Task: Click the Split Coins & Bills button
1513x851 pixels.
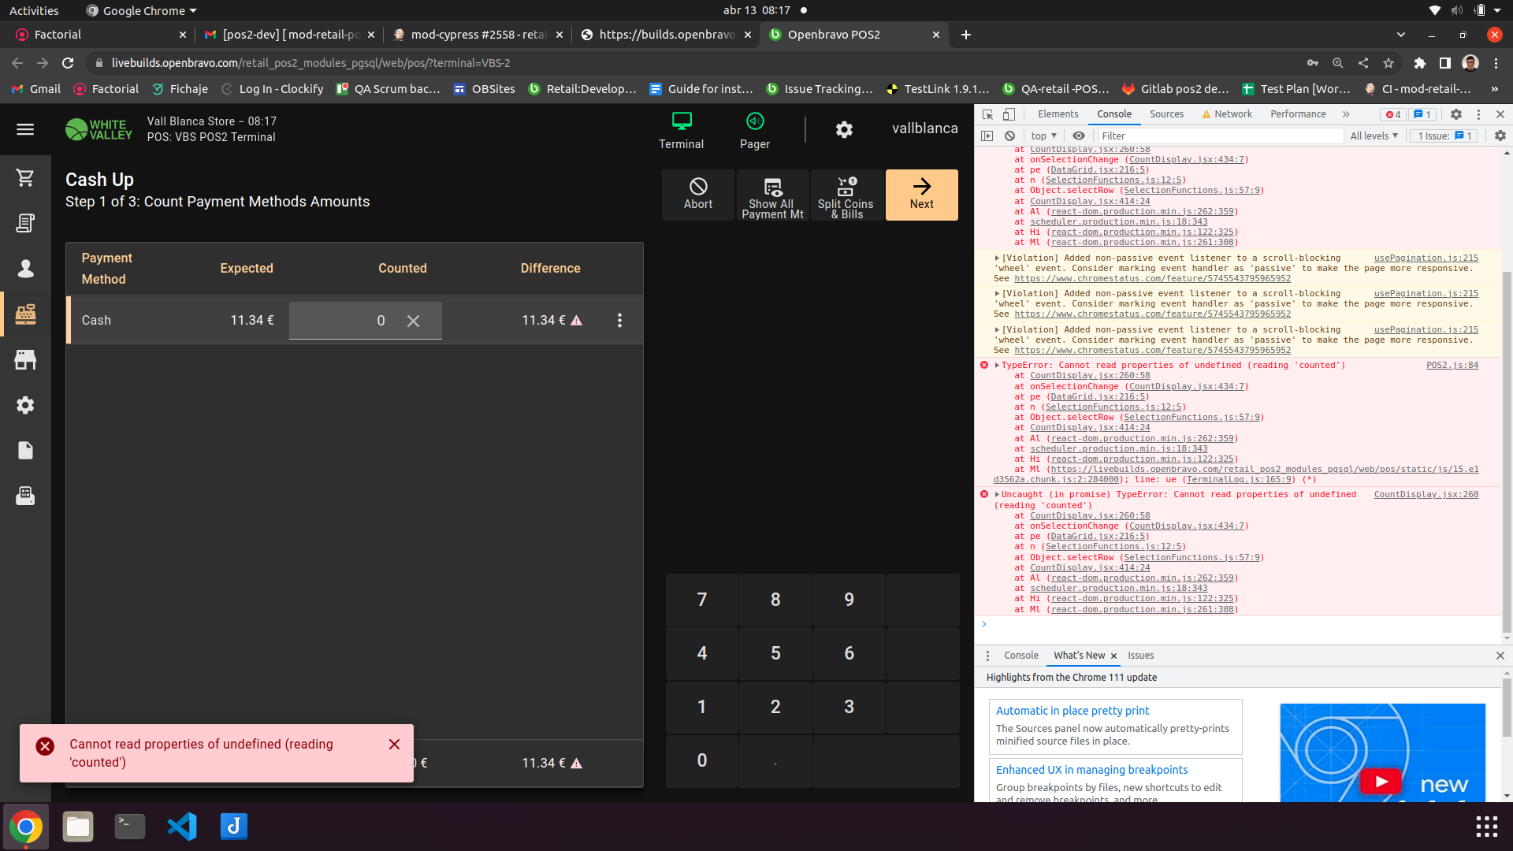Action: tap(846, 195)
